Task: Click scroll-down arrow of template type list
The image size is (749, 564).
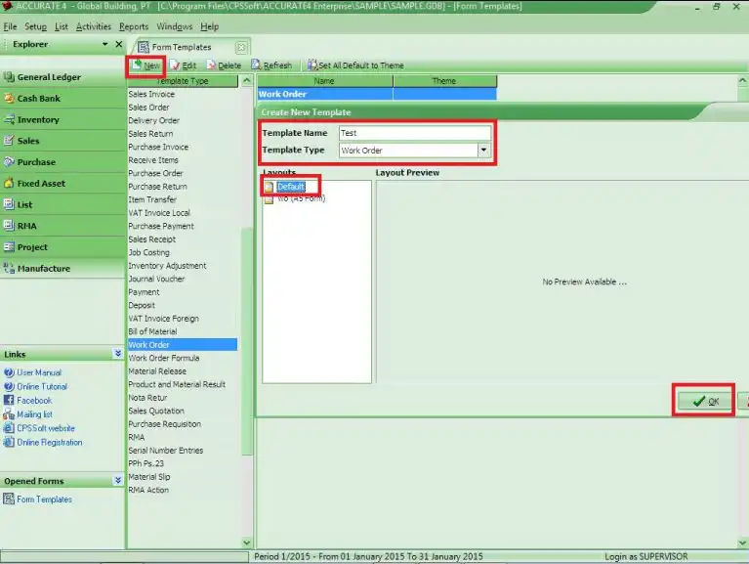Action: [x=246, y=542]
